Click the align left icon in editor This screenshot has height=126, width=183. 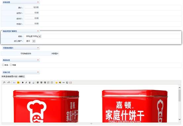coord(38,82)
